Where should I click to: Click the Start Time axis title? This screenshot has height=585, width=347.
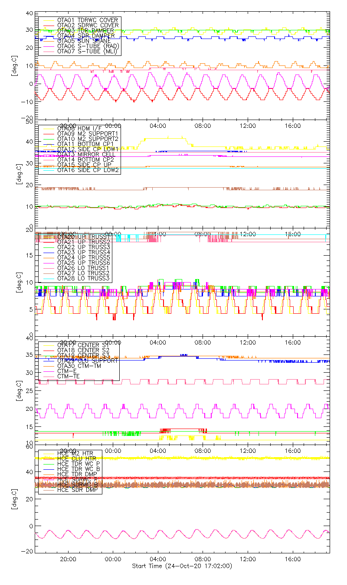point(182,566)
